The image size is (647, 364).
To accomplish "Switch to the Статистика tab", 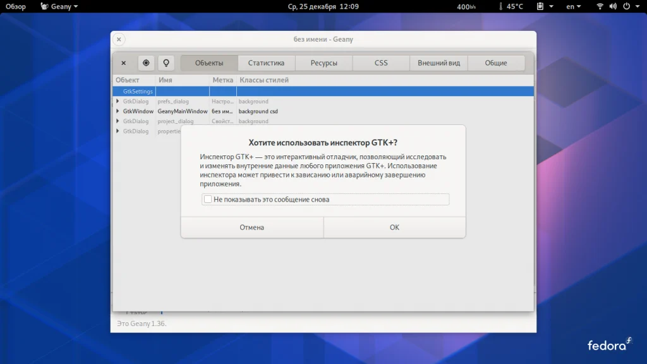I will pos(266,63).
